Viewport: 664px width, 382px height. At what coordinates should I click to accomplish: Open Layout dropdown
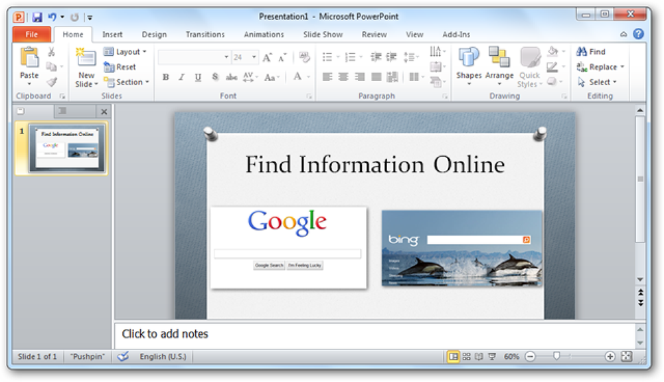point(125,52)
